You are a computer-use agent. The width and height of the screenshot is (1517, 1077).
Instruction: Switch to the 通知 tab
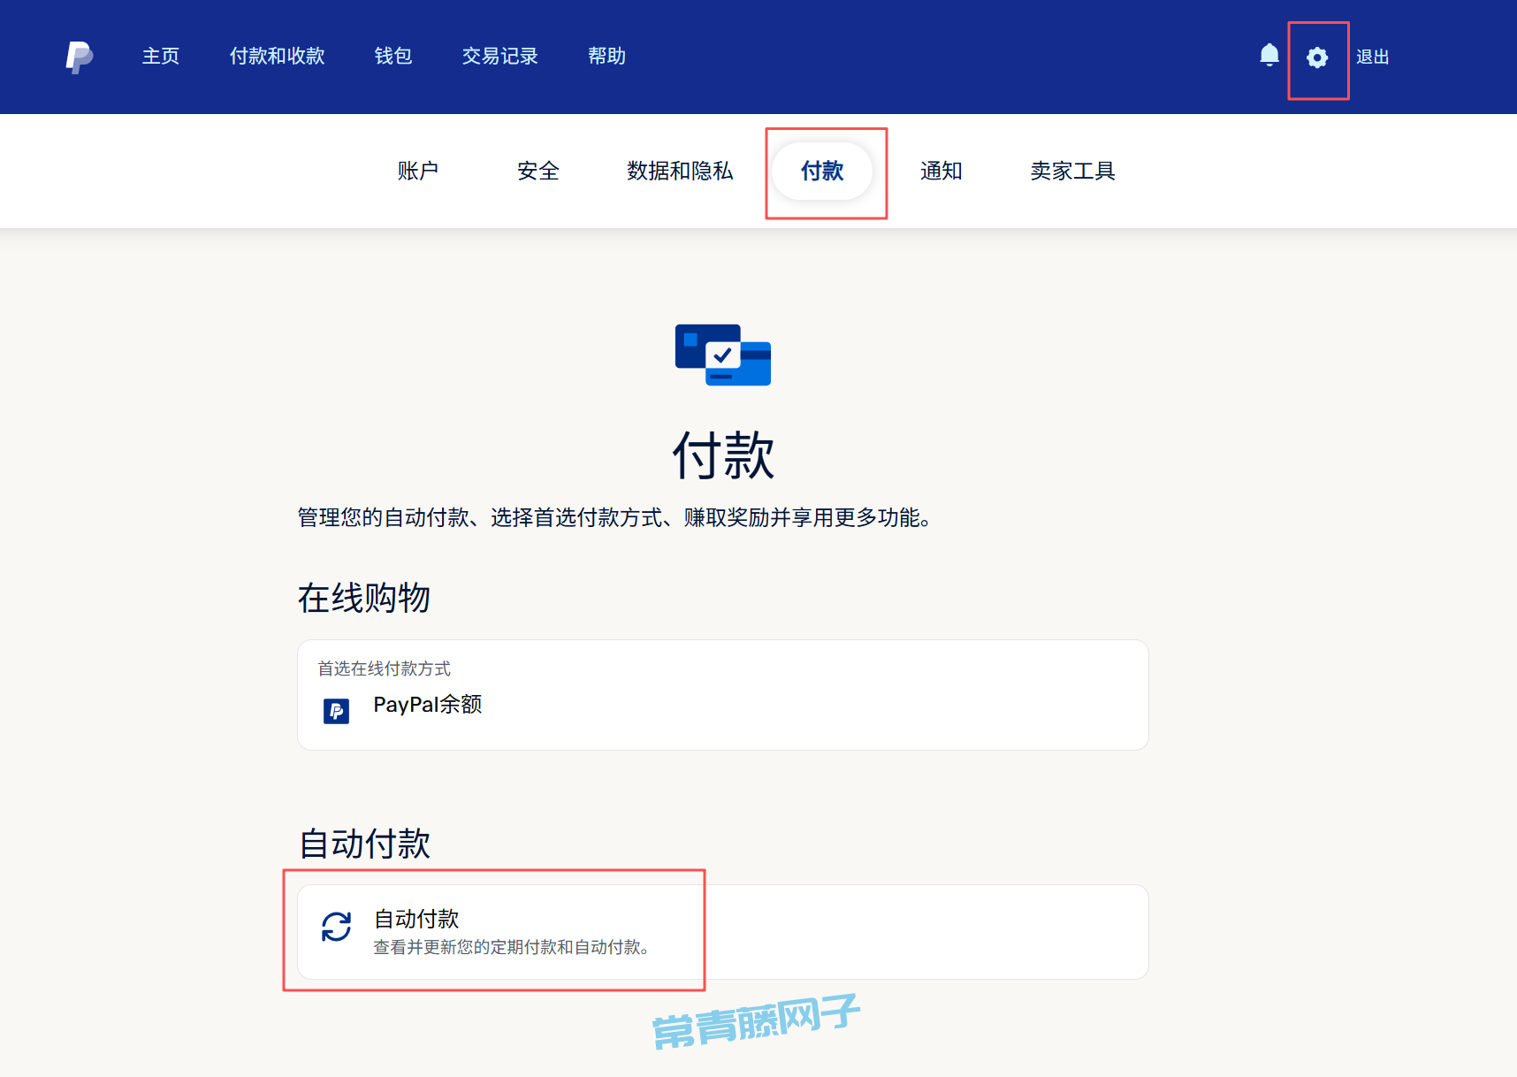(941, 171)
